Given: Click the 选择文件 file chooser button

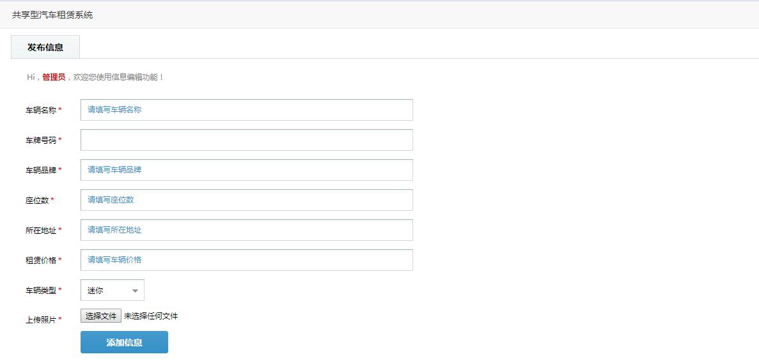Looking at the screenshot, I should [x=100, y=316].
